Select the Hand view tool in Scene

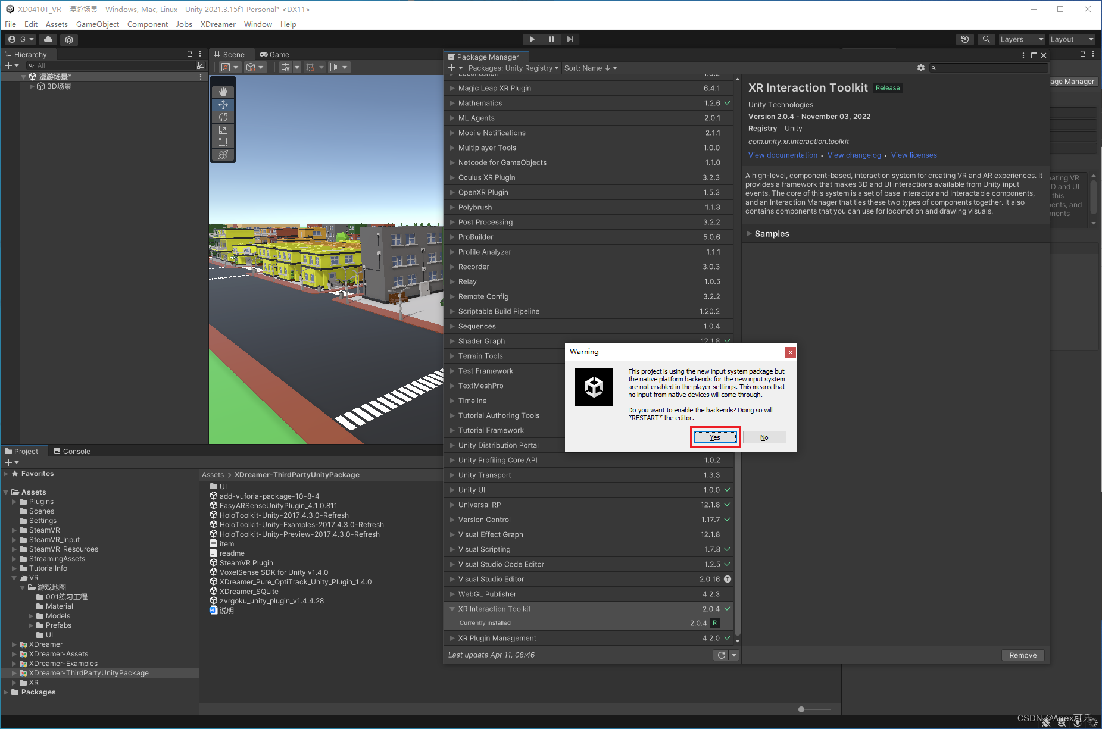tap(223, 92)
